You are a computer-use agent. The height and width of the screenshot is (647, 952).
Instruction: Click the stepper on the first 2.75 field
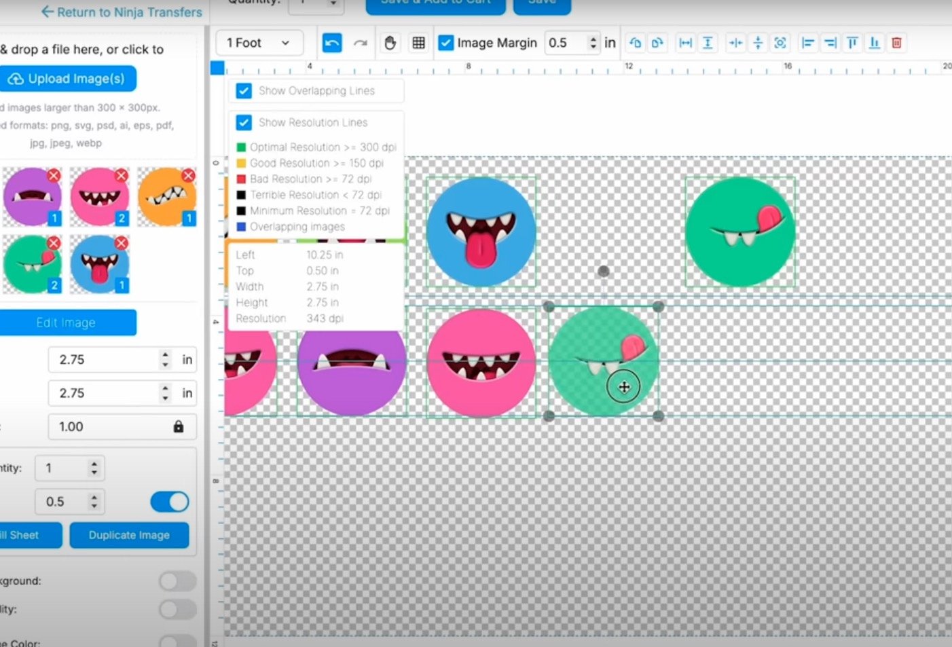165,360
